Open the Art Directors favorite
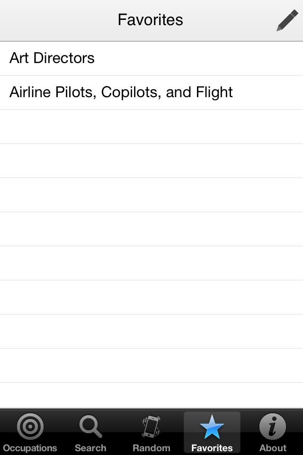Screen dimensions: 303x455 pos(151,58)
